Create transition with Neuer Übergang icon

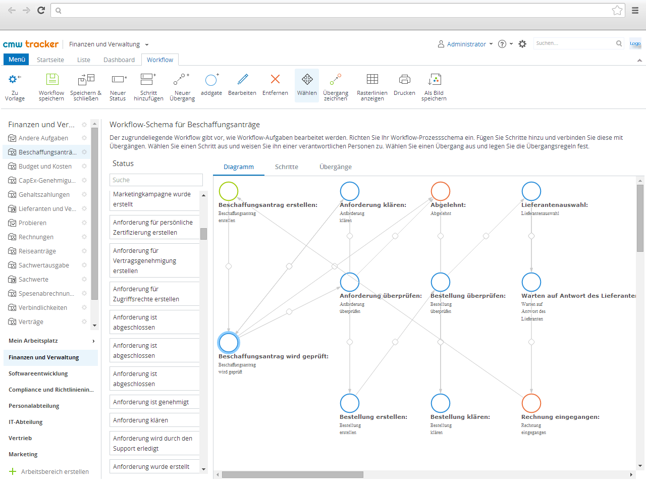(x=182, y=79)
